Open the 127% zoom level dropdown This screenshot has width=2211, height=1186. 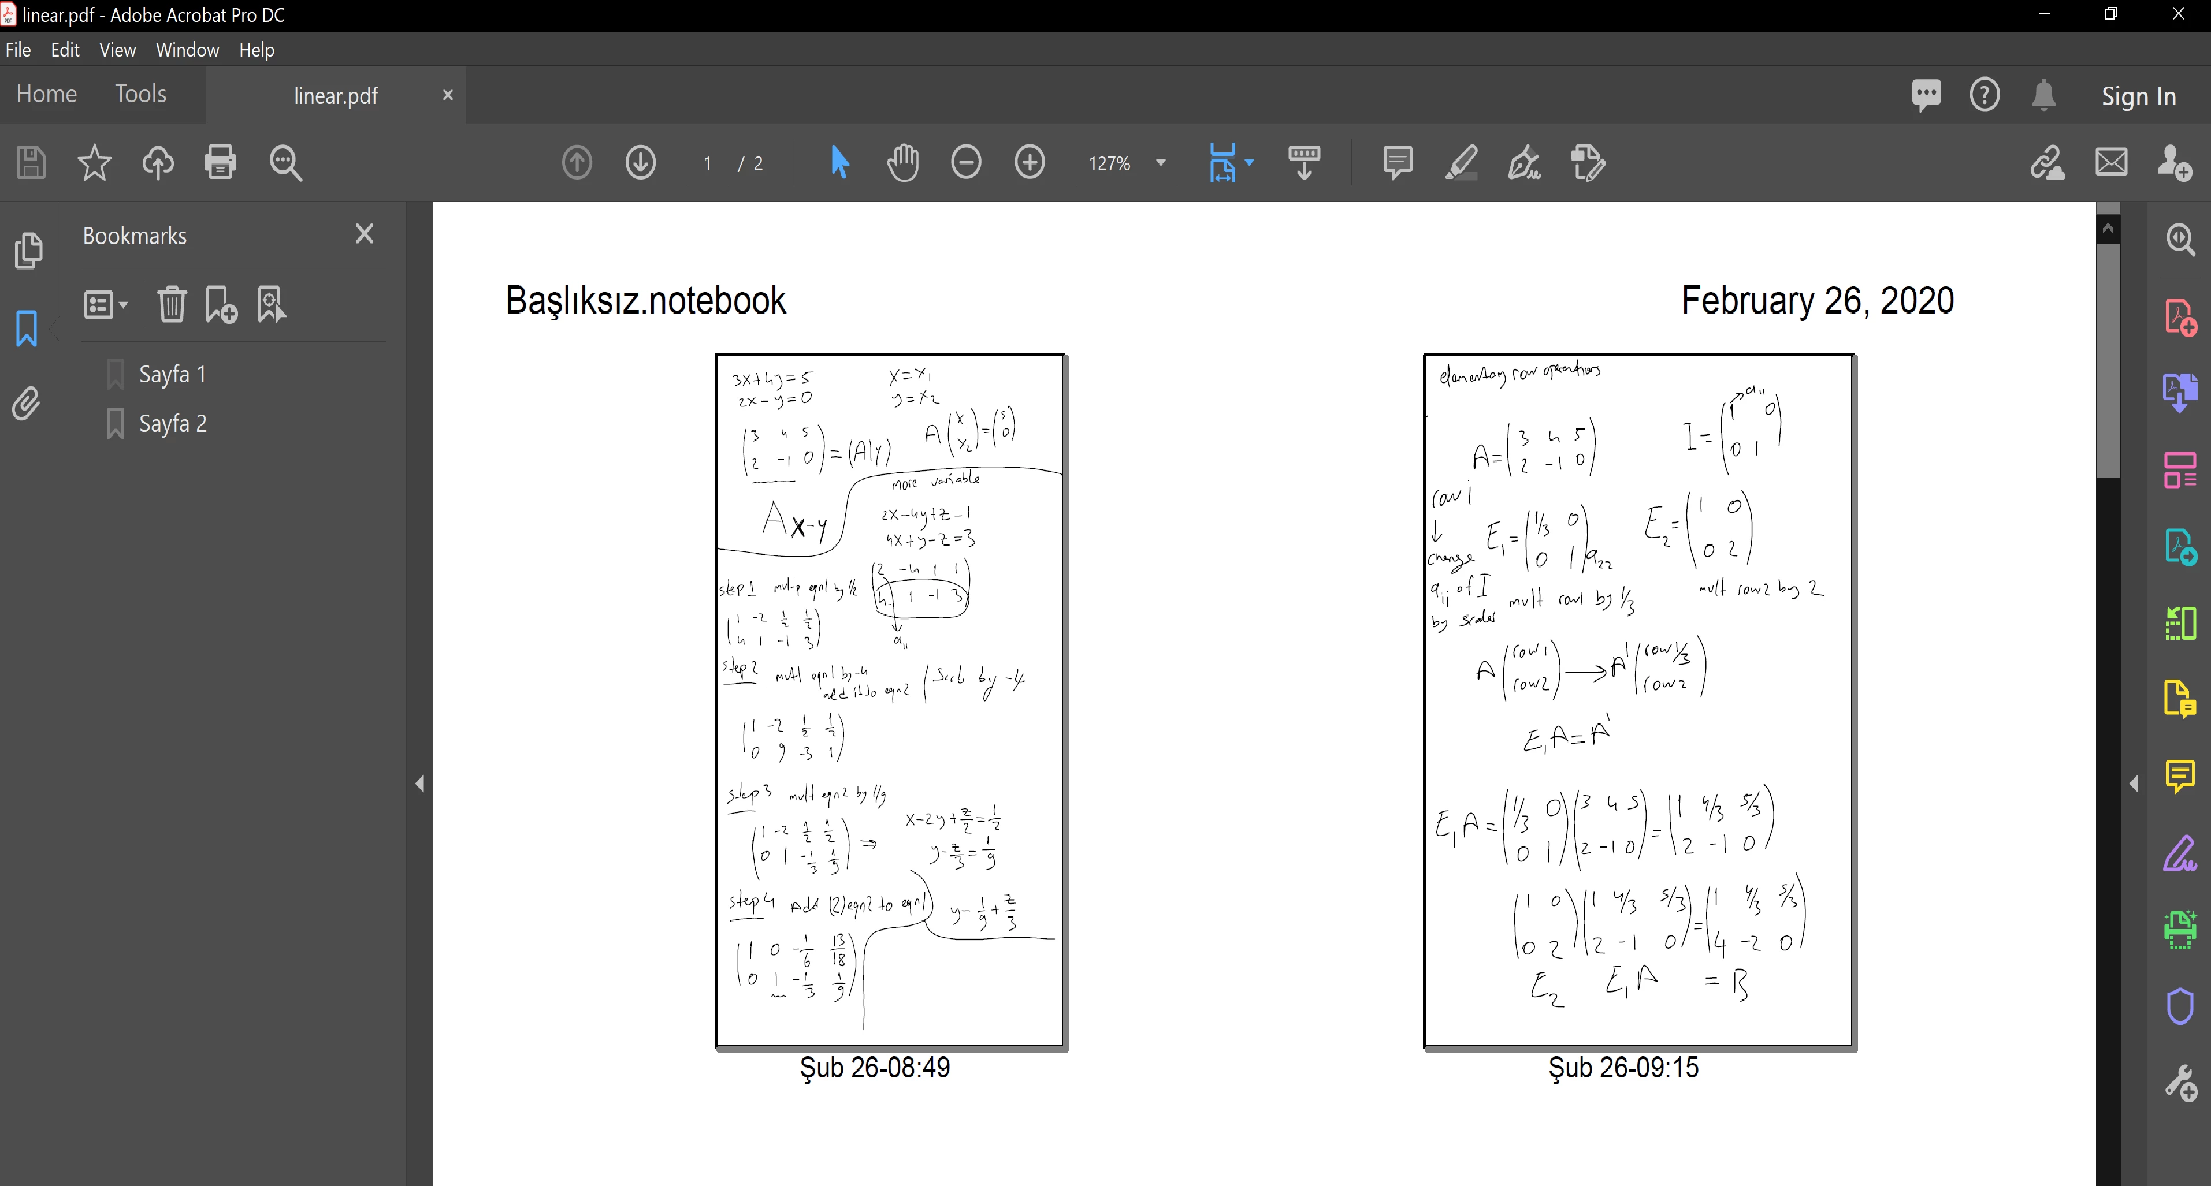tap(1161, 163)
